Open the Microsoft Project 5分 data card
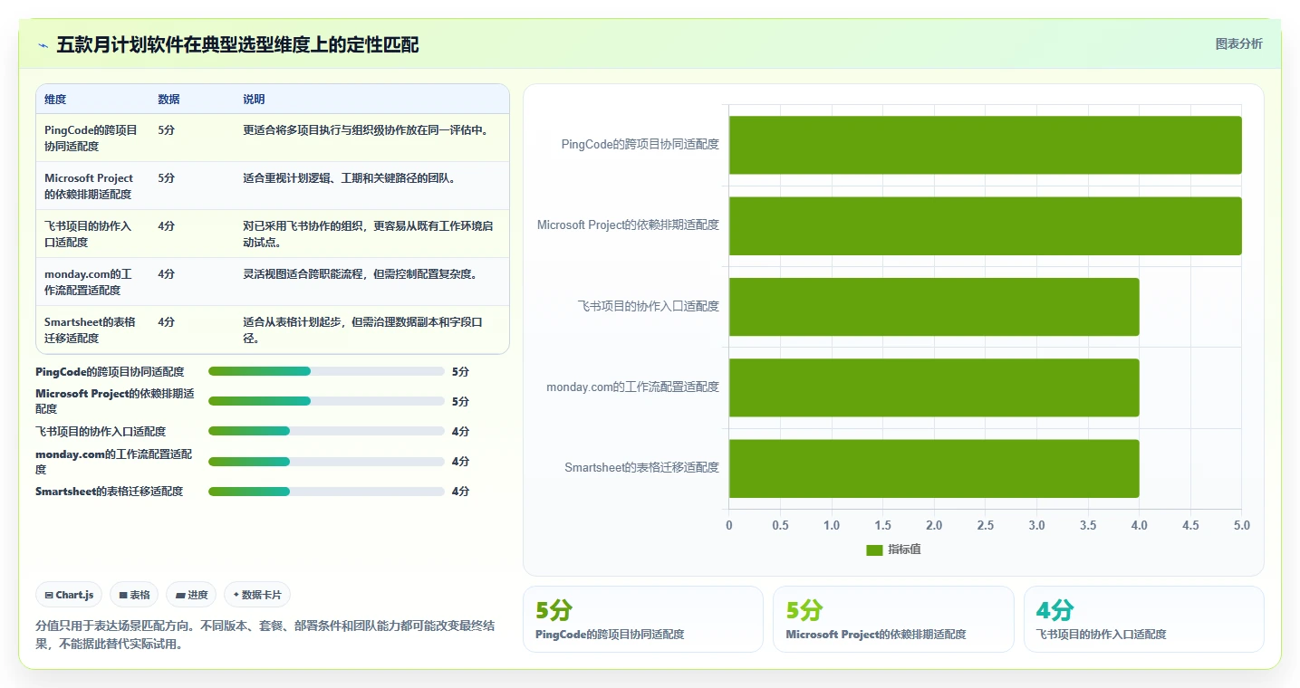Screen dimensions: 1300x688 coord(893,619)
